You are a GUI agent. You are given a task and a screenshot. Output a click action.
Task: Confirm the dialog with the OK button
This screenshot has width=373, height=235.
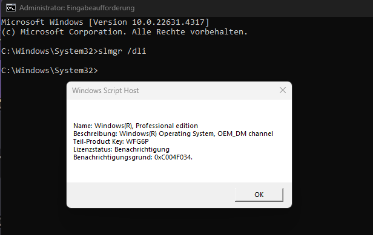[259, 195]
